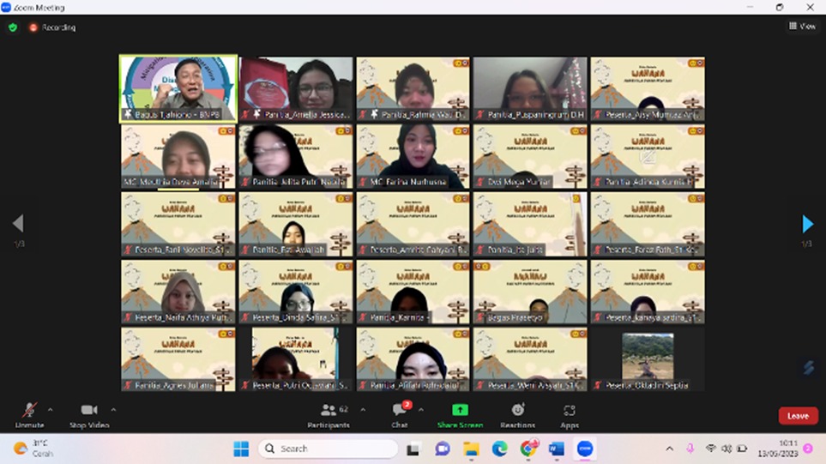Viewport: 826px width, 464px height.
Task: Open Word from the taskbar
Action: pos(556,449)
